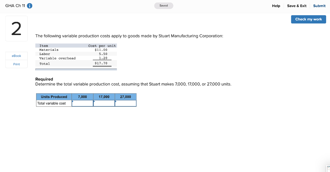
Task: Click the Print link
Action: [16, 64]
